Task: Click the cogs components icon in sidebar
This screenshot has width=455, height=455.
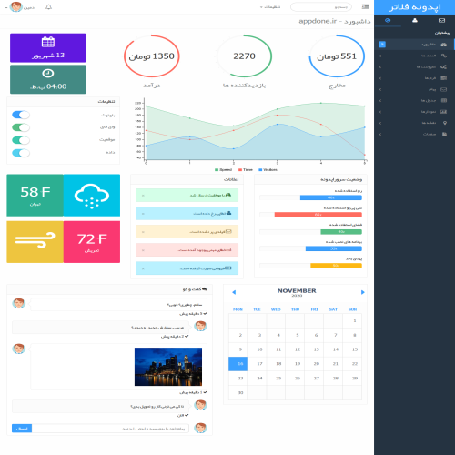Action: pos(443,66)
